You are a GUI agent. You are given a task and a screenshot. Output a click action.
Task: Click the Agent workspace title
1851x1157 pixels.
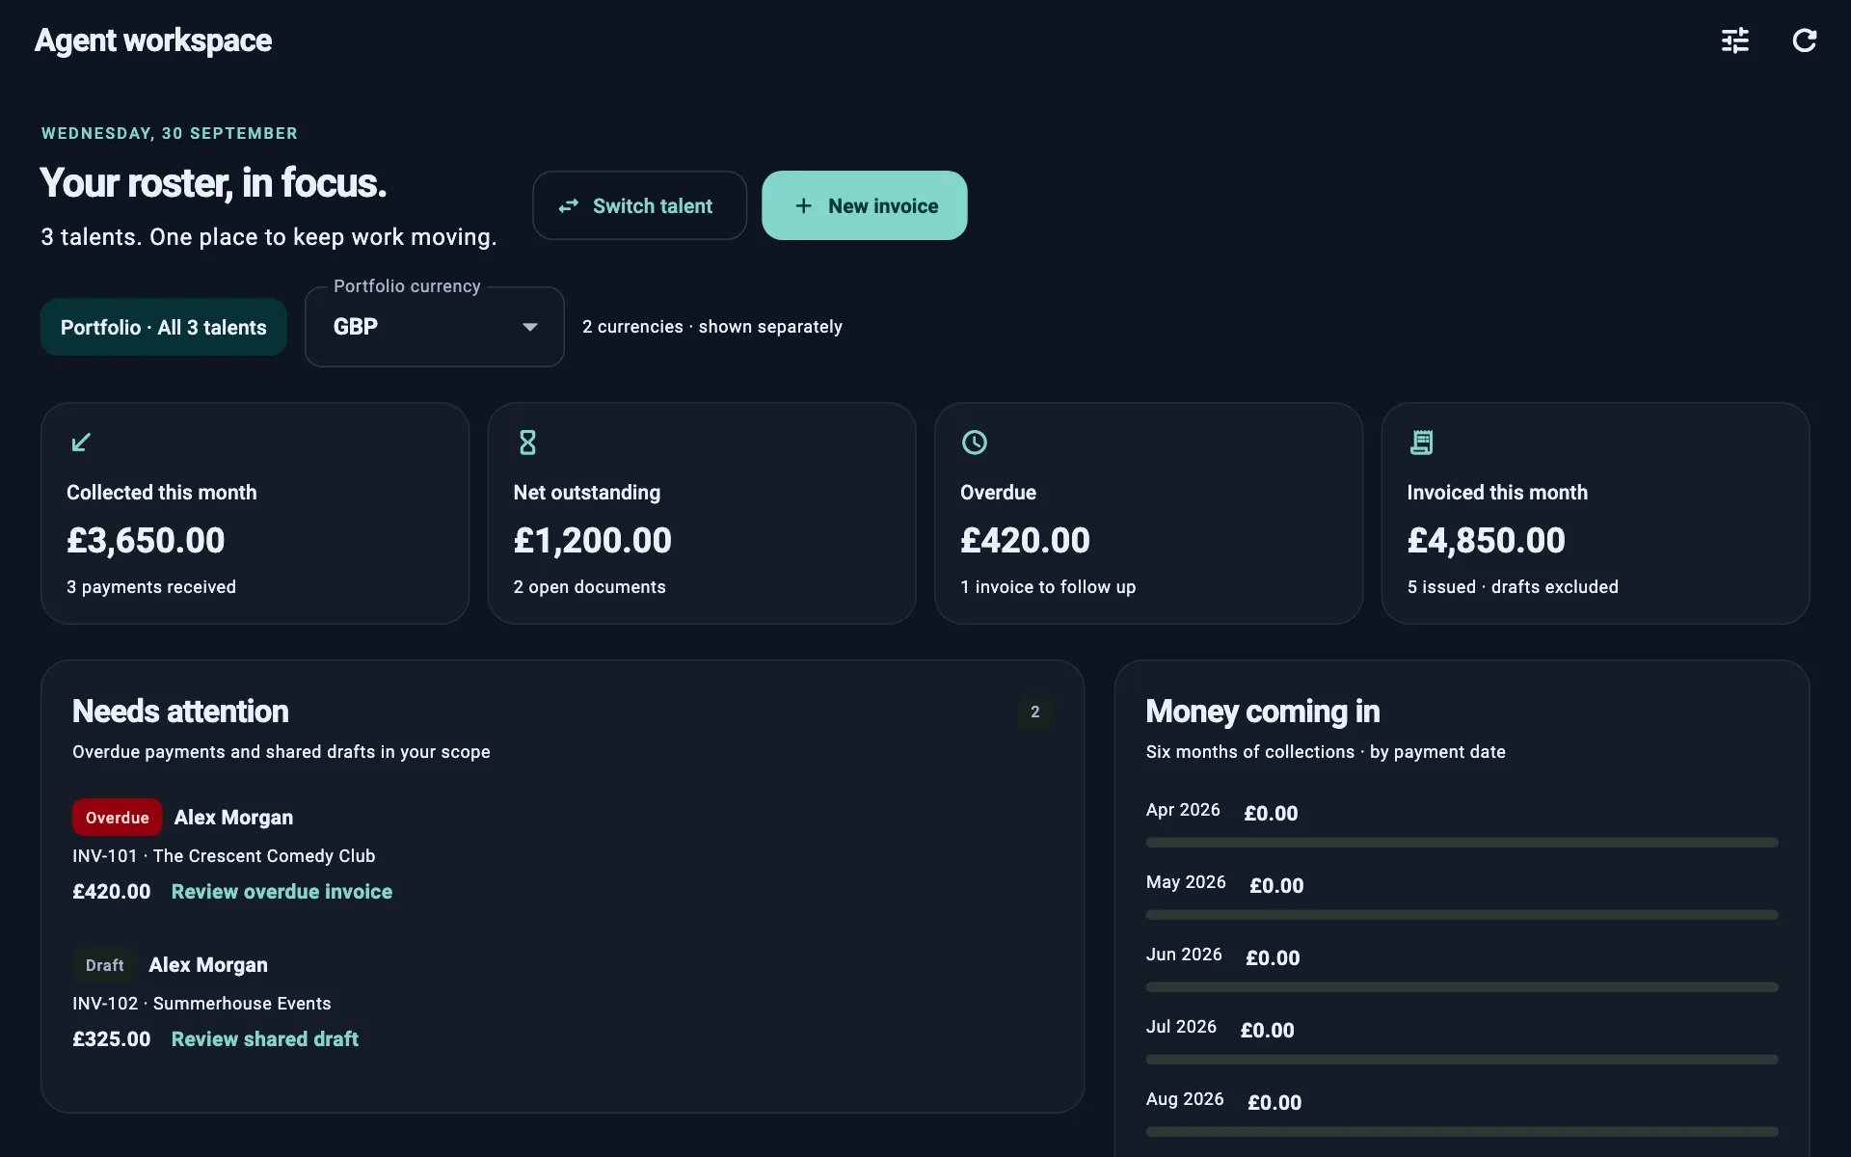pos(153,40)
